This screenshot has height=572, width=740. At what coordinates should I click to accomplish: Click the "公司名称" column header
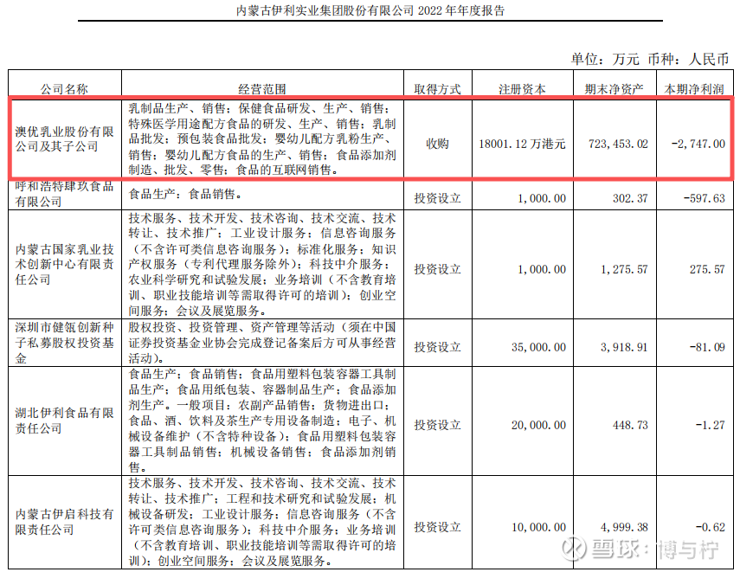pyautogui.click(x=64, y=89)
